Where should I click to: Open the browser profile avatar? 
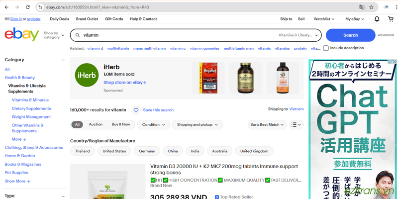coord(386,7)
